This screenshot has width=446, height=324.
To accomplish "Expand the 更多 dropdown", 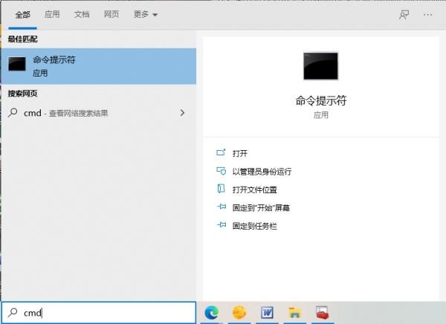I will (147, 14).
